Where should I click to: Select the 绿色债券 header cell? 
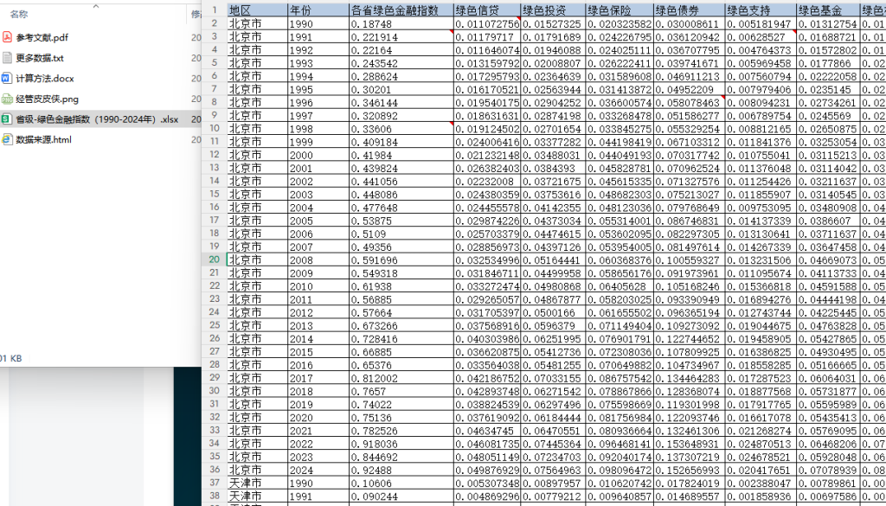tap(689, 10)
